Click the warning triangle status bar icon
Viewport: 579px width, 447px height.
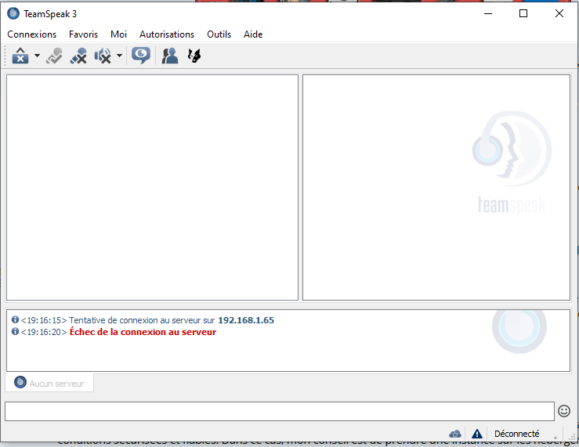pos(476,434)
